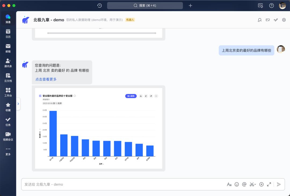The height and width of the screenshot is (196, 290).
Task: Start a 视频会议 video meeting
Action: 8,136
